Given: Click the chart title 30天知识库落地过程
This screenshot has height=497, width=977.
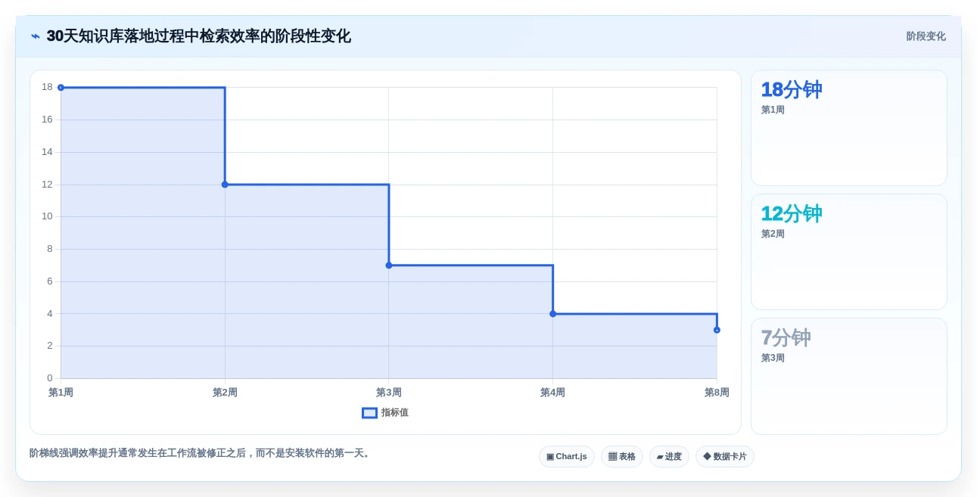Looking at the screenshot, I should tap(198, 36).
